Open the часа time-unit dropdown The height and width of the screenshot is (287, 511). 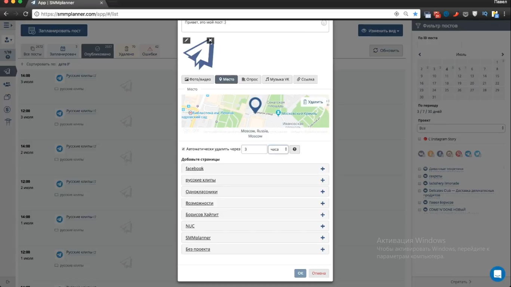point(278,149)
